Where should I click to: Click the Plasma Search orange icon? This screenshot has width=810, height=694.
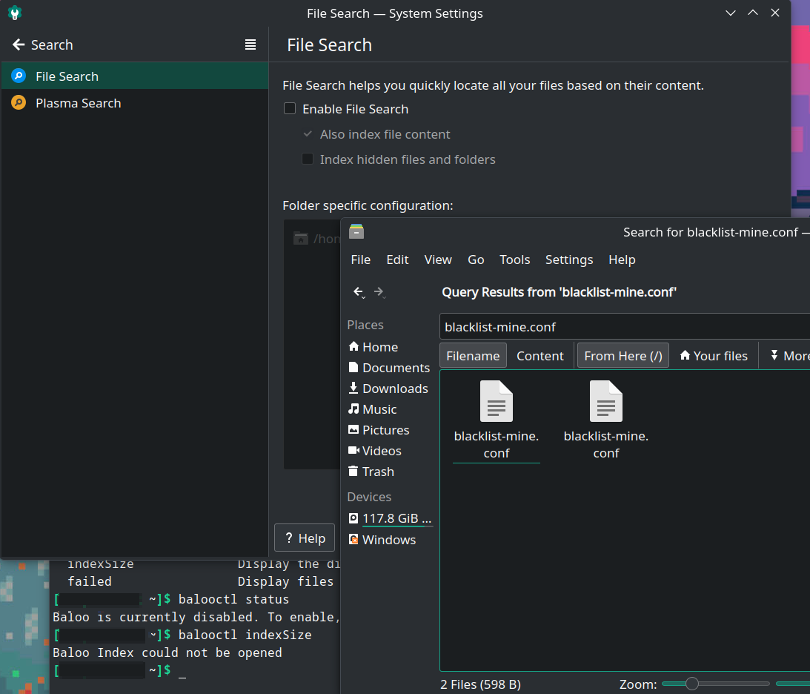[x=19, y=103]
